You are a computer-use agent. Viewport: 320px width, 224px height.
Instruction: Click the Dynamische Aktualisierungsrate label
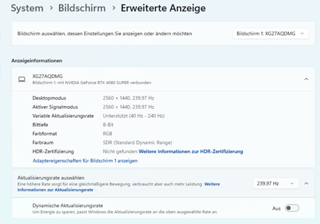click(x=68, y=206)
